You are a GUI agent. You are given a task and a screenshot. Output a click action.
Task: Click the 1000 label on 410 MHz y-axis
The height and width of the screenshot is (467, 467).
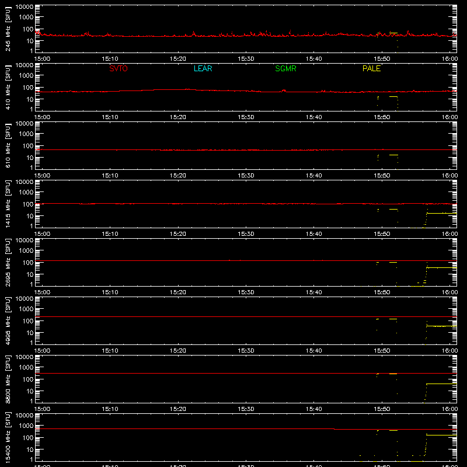click(26, 76)
